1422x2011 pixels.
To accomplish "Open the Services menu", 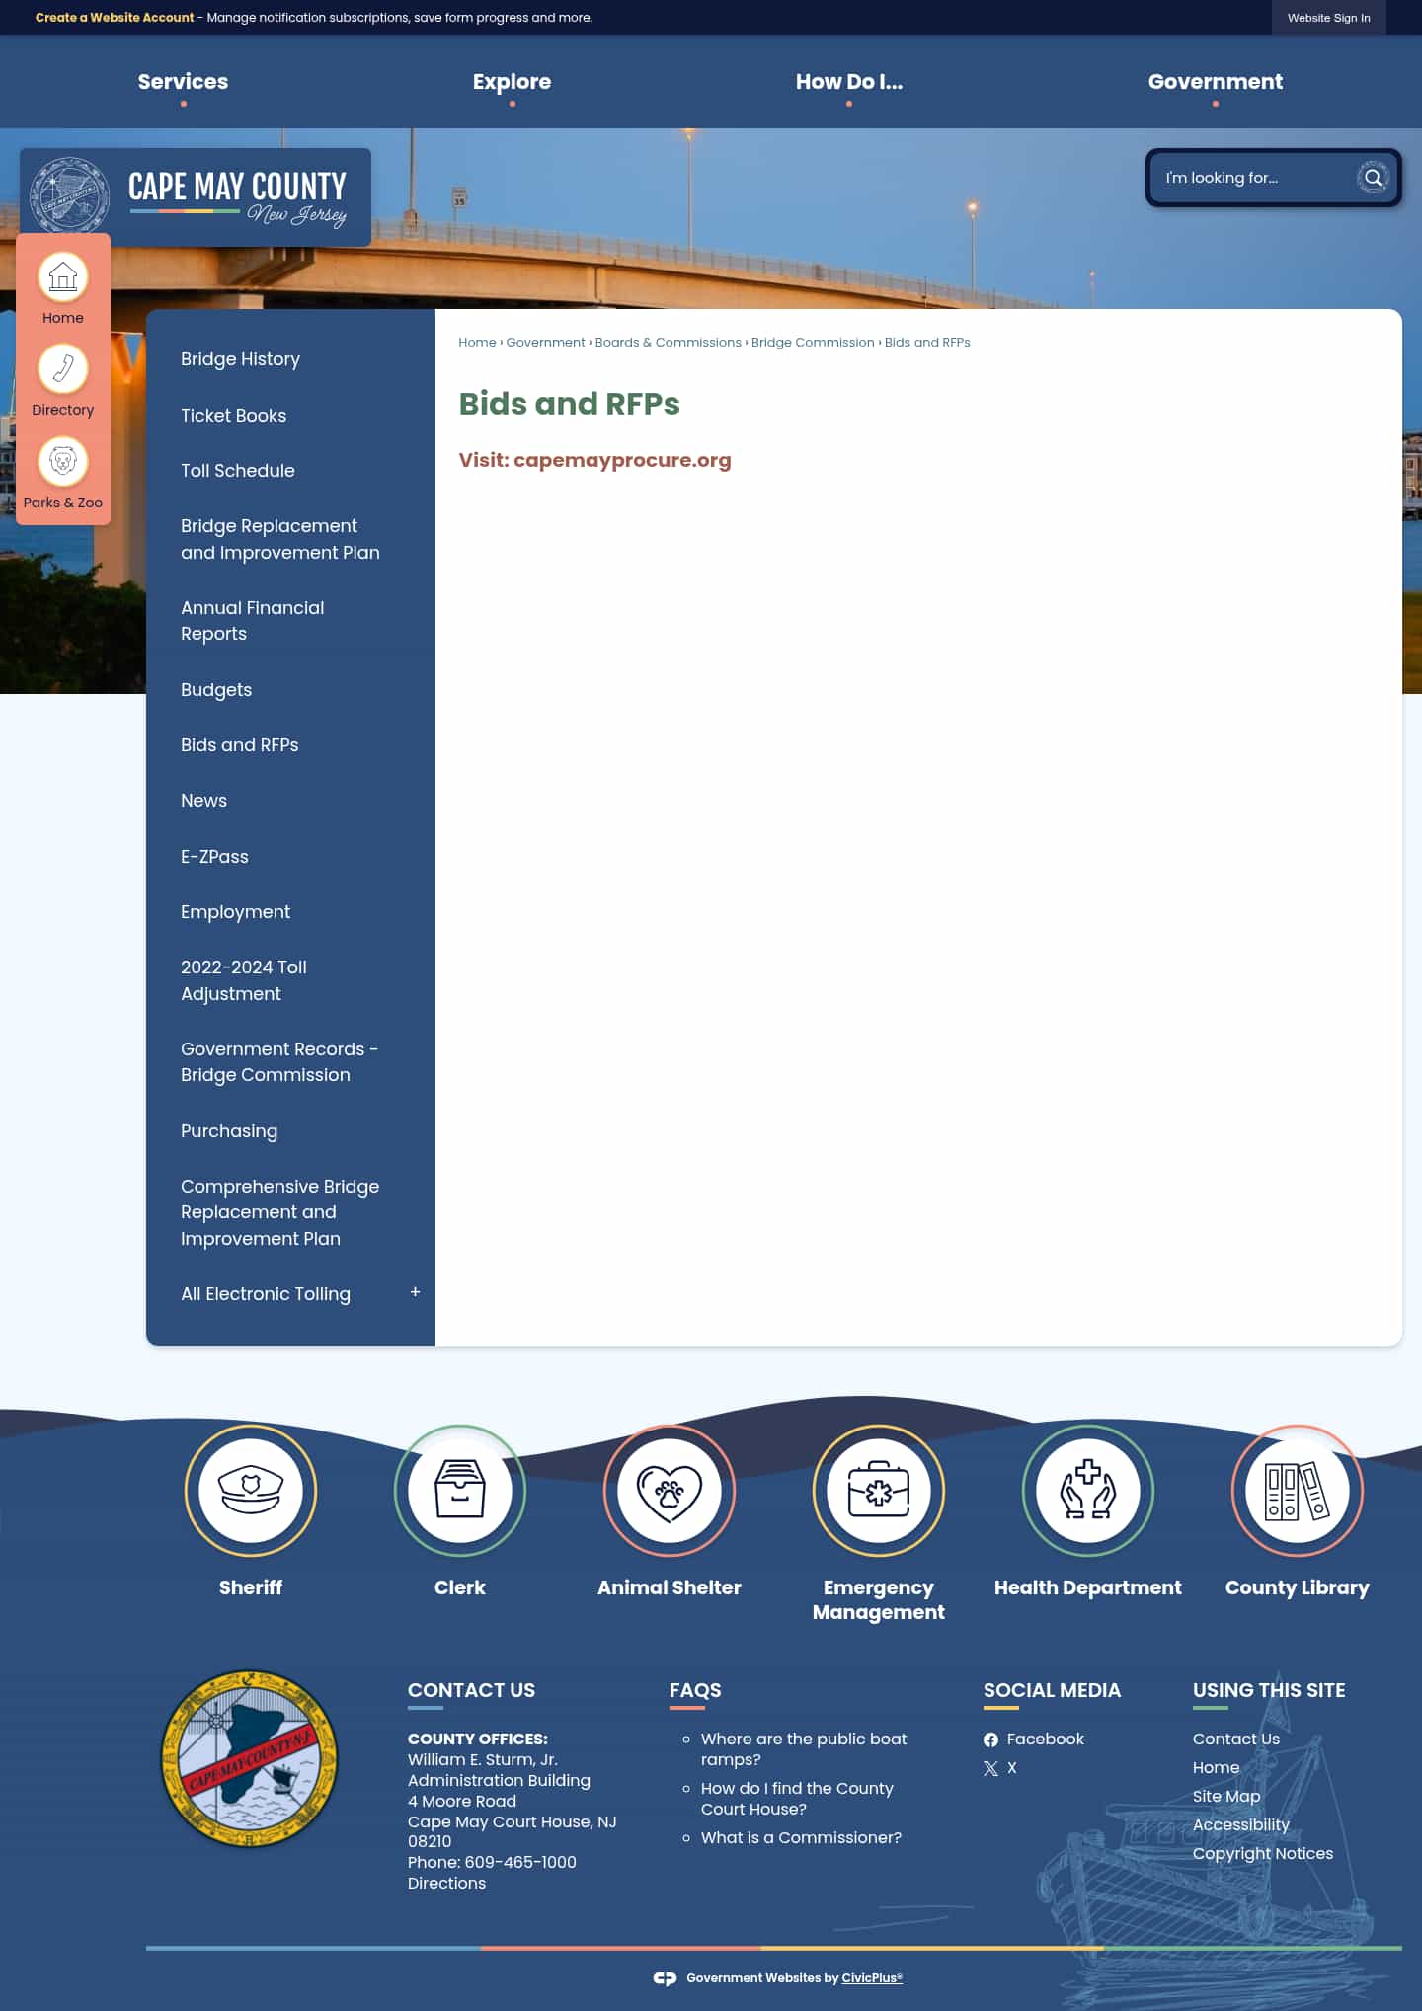I will pos(183,82).
